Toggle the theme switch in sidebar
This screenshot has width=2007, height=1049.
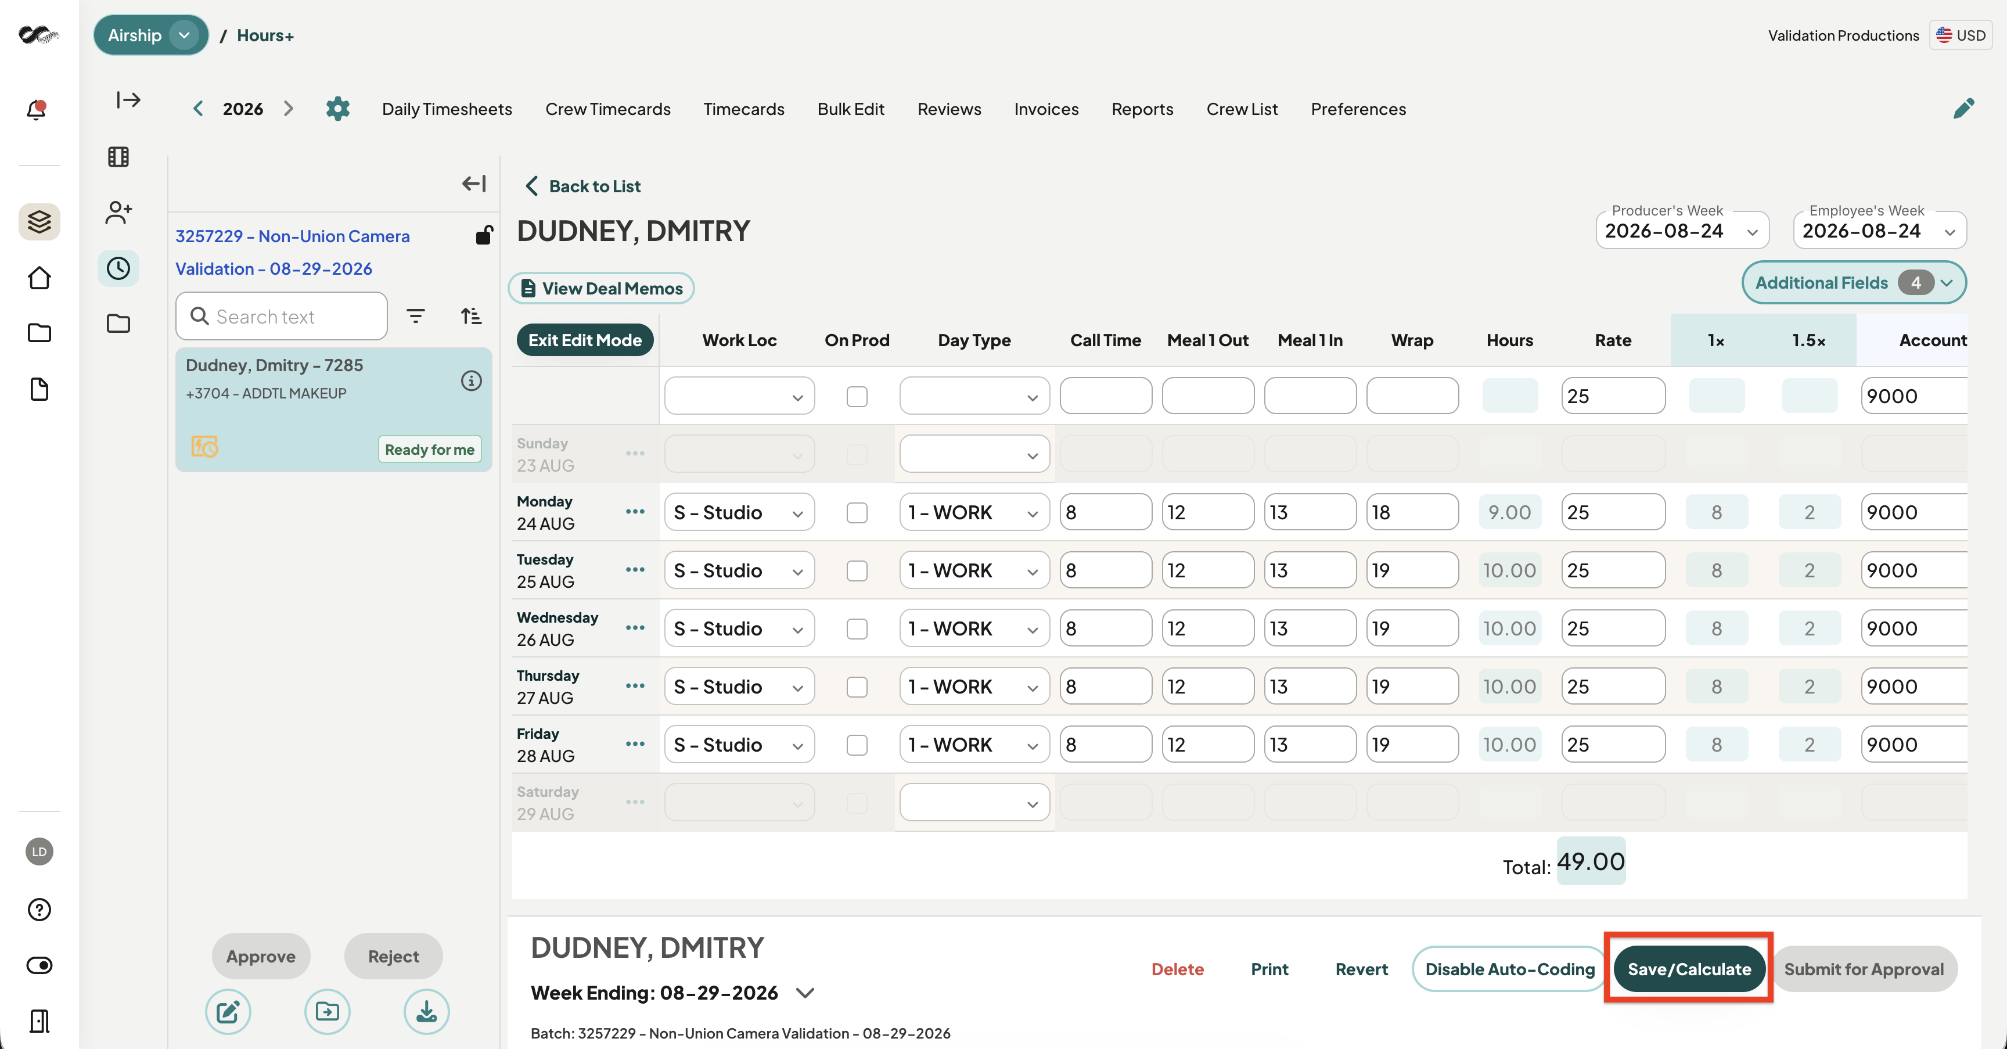39,965
